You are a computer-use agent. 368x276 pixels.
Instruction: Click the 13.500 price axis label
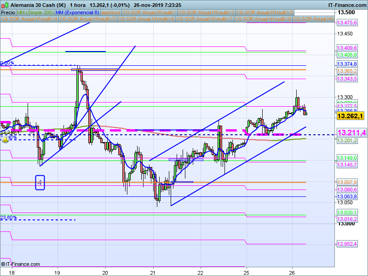(x=346, y=12)
